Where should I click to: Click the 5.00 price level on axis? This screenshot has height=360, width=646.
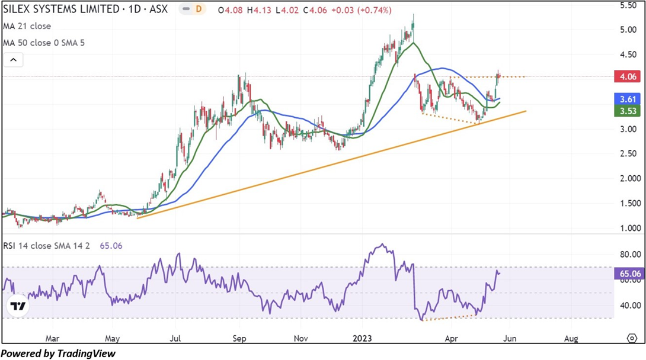coord(628,30)
